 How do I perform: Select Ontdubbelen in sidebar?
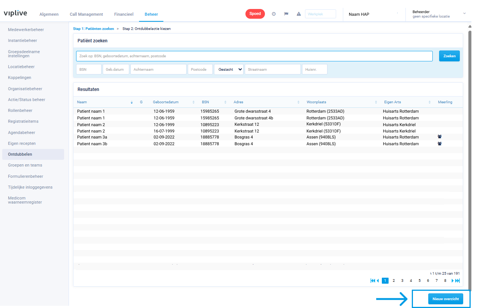pyautogui.click(x=33, y=154)
